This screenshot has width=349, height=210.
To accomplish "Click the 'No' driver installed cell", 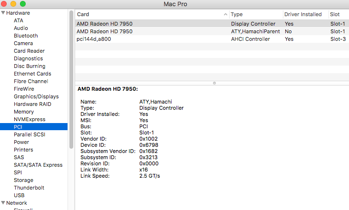I will pos(288,31).
